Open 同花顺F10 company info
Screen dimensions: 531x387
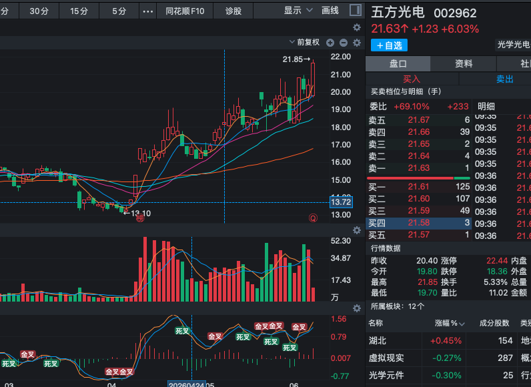tap(185, 11)
